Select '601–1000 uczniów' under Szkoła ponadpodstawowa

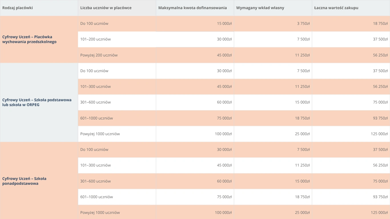117,197
